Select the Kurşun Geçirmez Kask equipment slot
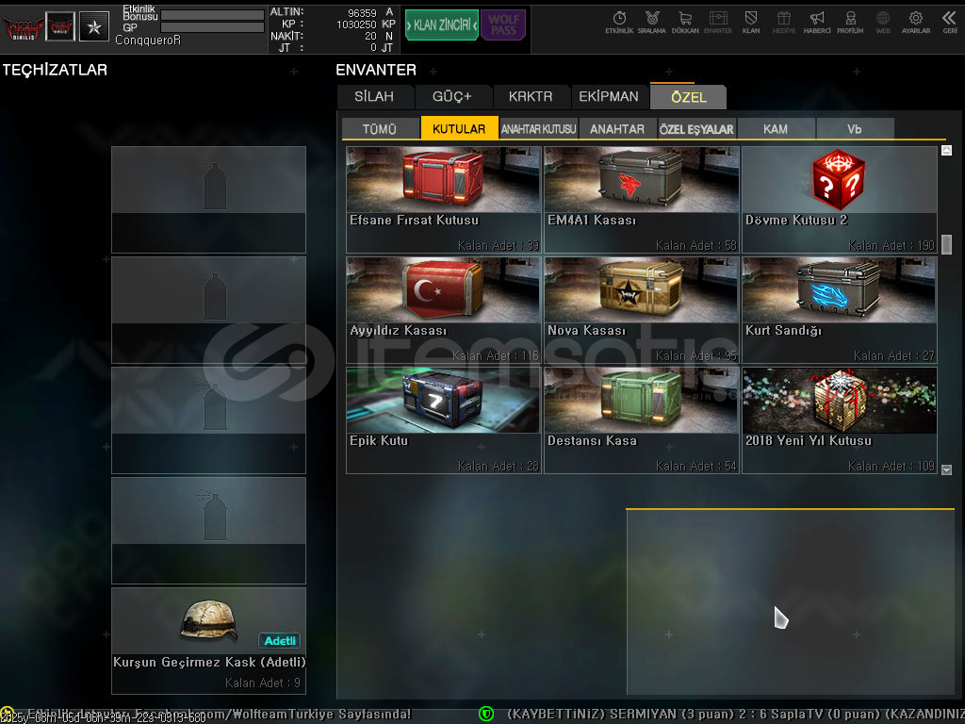This screenshot has height=724, width=965. 208,641
